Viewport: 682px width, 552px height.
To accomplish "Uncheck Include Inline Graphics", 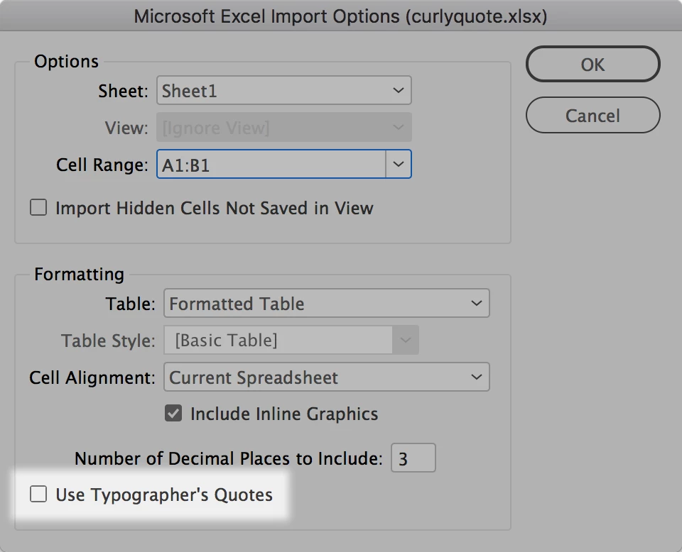I will [x=173, y=414].
